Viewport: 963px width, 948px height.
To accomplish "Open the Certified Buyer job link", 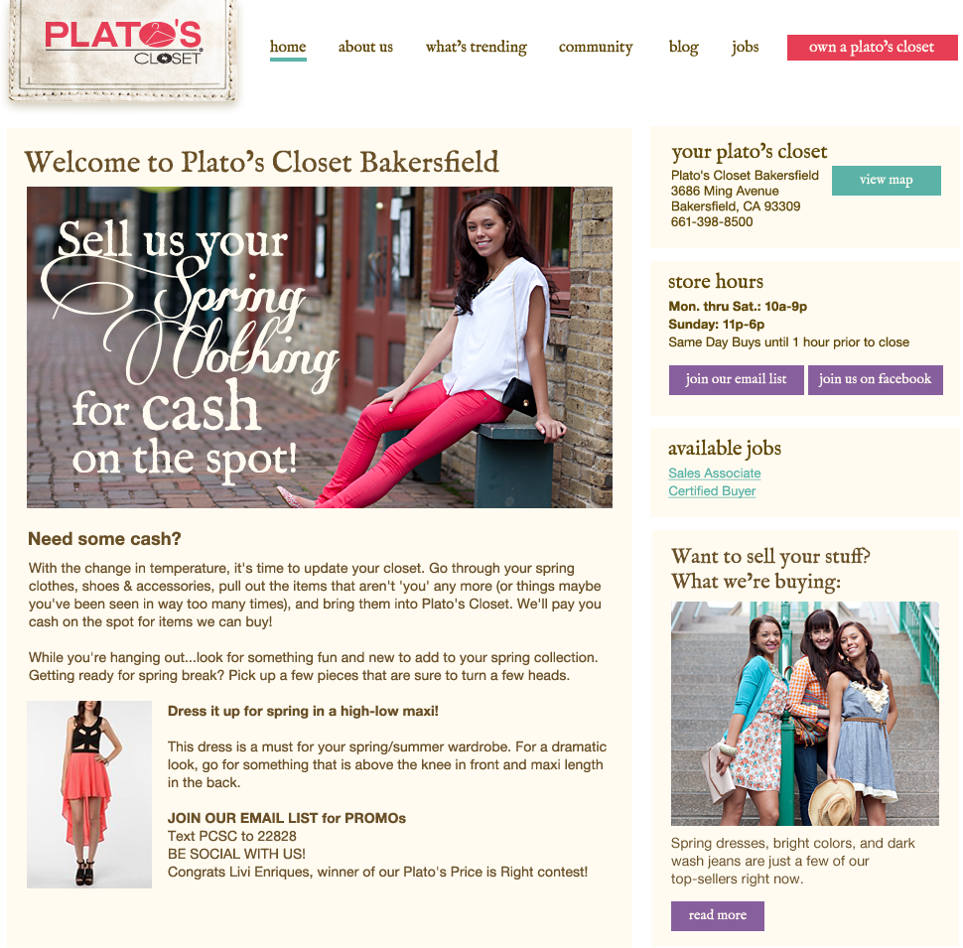I will 712,491.
